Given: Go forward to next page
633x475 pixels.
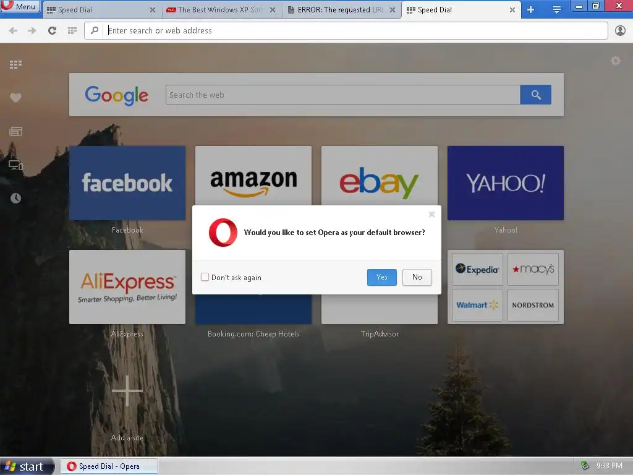Looking at the screenshot, I should (32, 31).
